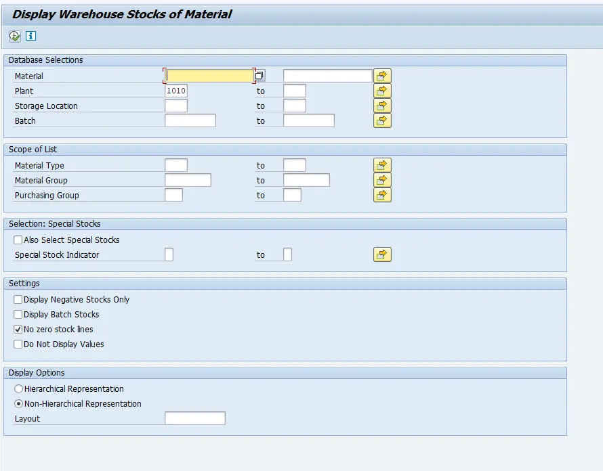The height and width of the screenshot is (471, 603).
Task: Click the Plant field containing 1010
Action: [176, 91]
